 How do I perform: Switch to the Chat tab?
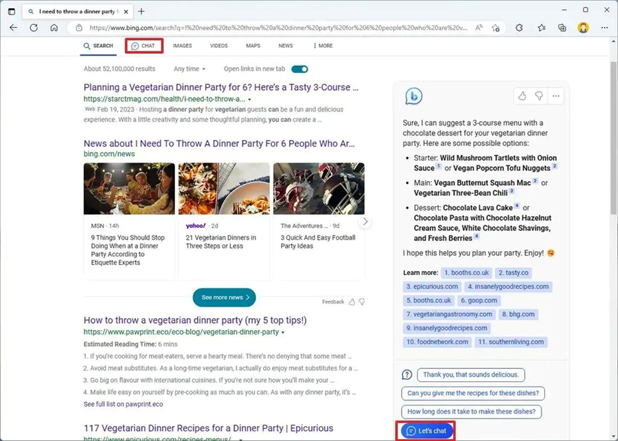[x=144, y=46]
